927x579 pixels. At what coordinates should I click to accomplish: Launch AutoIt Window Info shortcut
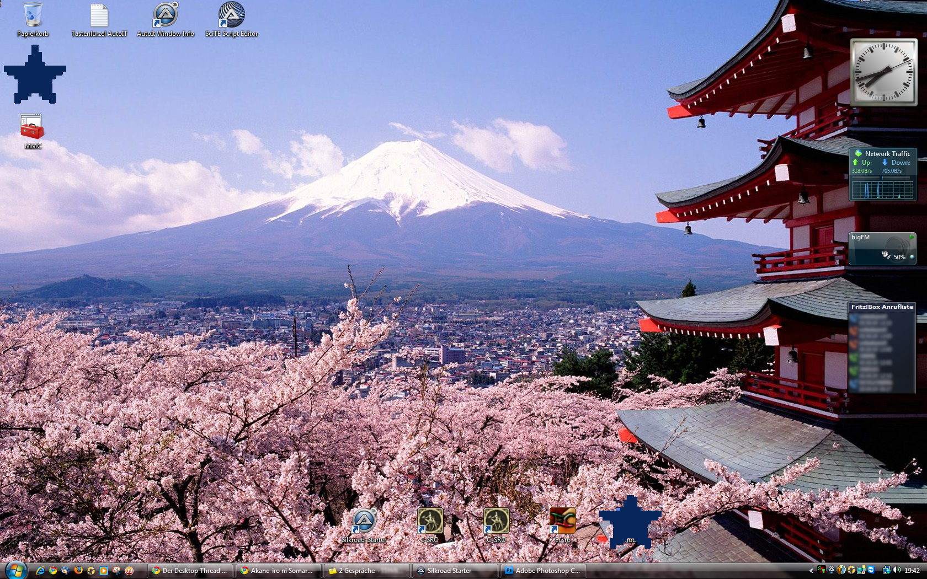(x=165, y=16)
